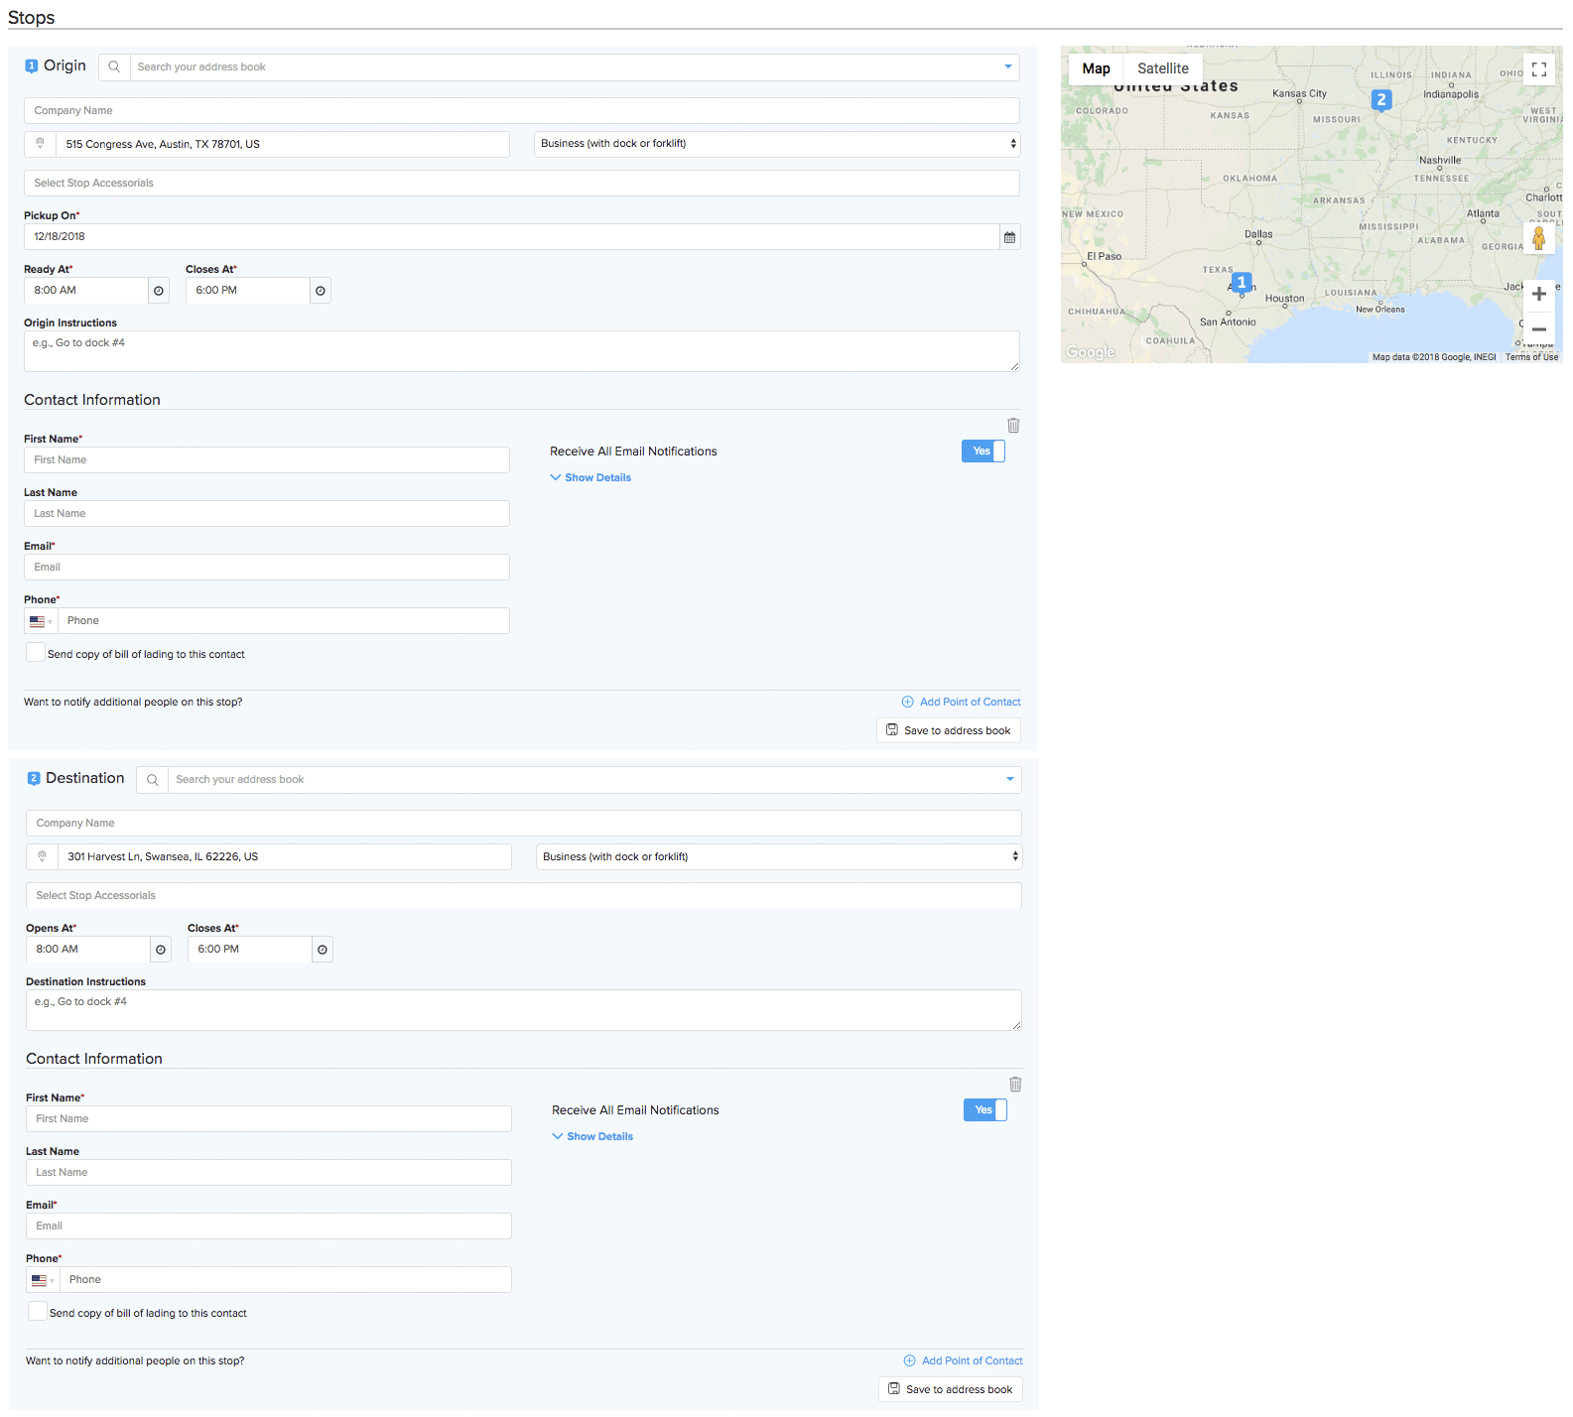
Task: Switch map to Map view tab
Action: [x=1097, y=68]
